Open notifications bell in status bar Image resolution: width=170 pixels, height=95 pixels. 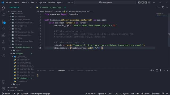pos(167,94)
